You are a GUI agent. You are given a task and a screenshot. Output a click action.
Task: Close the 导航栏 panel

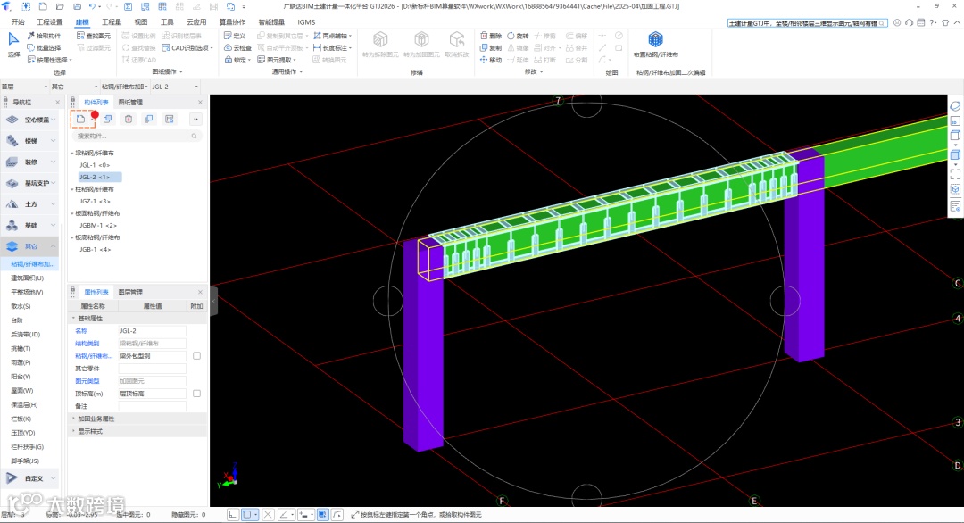(58, 102)
